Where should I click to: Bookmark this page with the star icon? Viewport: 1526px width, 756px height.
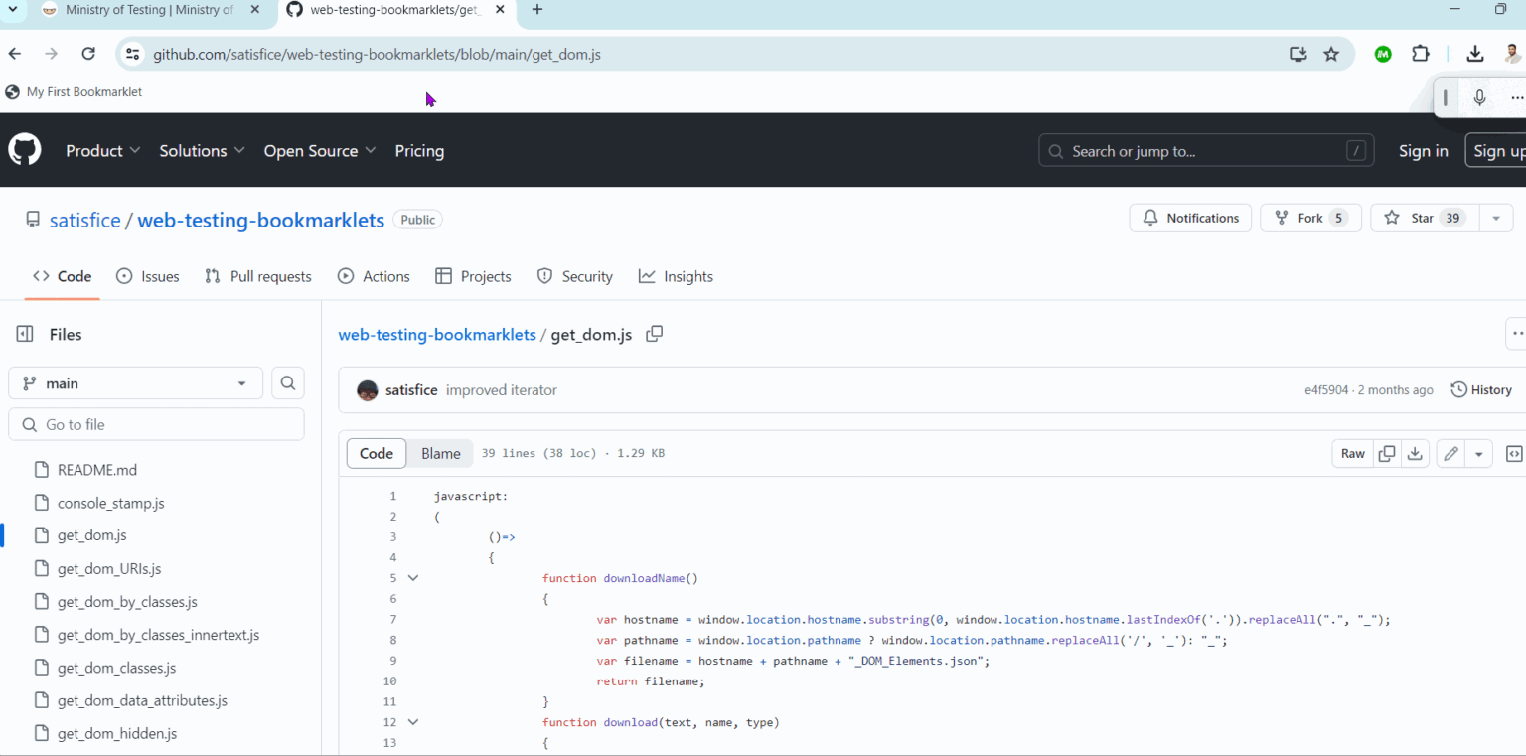pyautogui.click(x=1331, y=54)
